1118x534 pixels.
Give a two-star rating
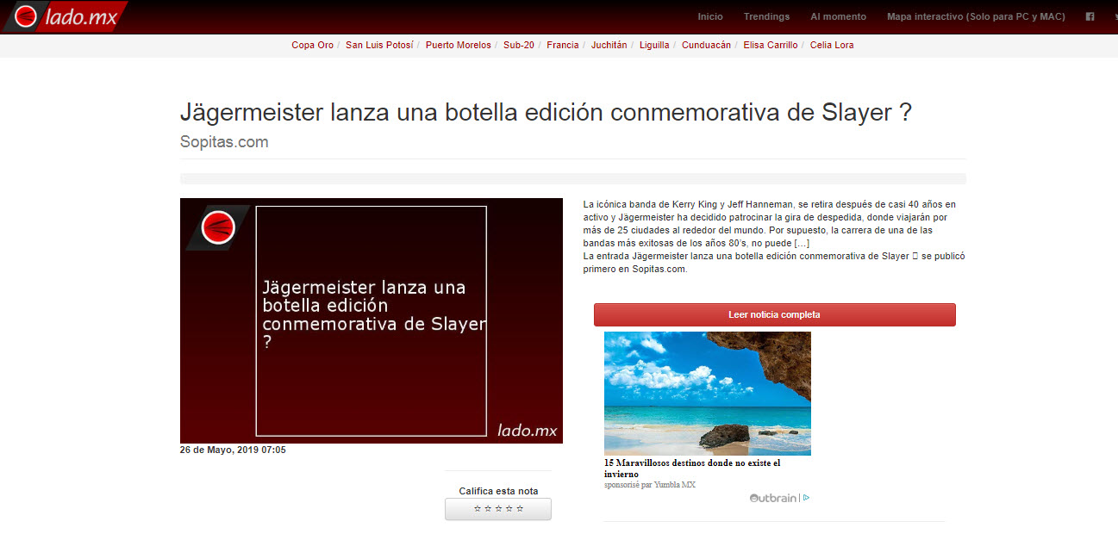[x=488, y=509]
